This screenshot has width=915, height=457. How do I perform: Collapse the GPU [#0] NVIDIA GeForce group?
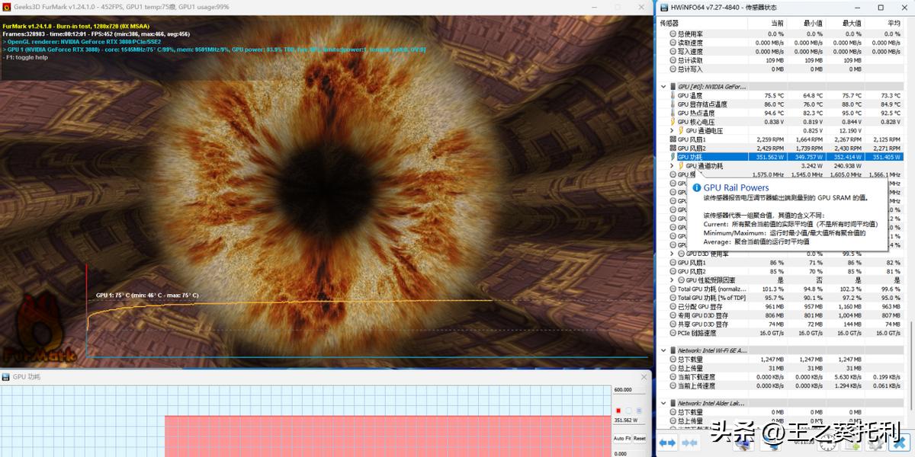point(663,86)
